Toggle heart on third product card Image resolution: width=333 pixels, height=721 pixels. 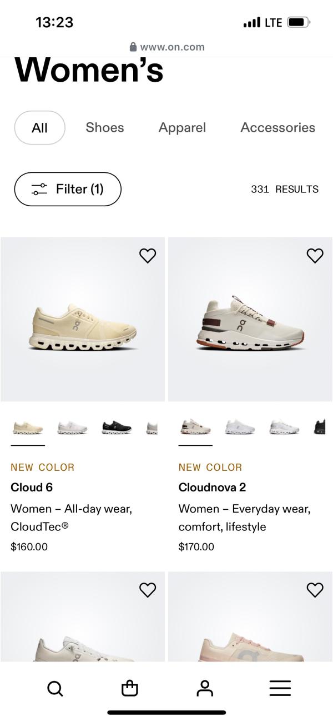click(x=148, y=590)
